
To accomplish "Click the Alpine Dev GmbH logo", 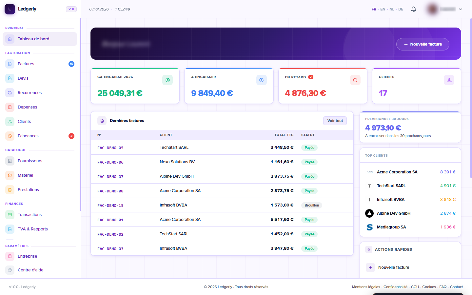I will tap(369, 213).
